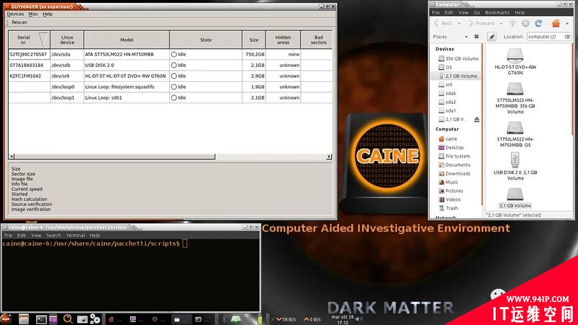Click Guymager horizontal scrollbar left arrow
578x325 pixels.
tap(12, 156)
